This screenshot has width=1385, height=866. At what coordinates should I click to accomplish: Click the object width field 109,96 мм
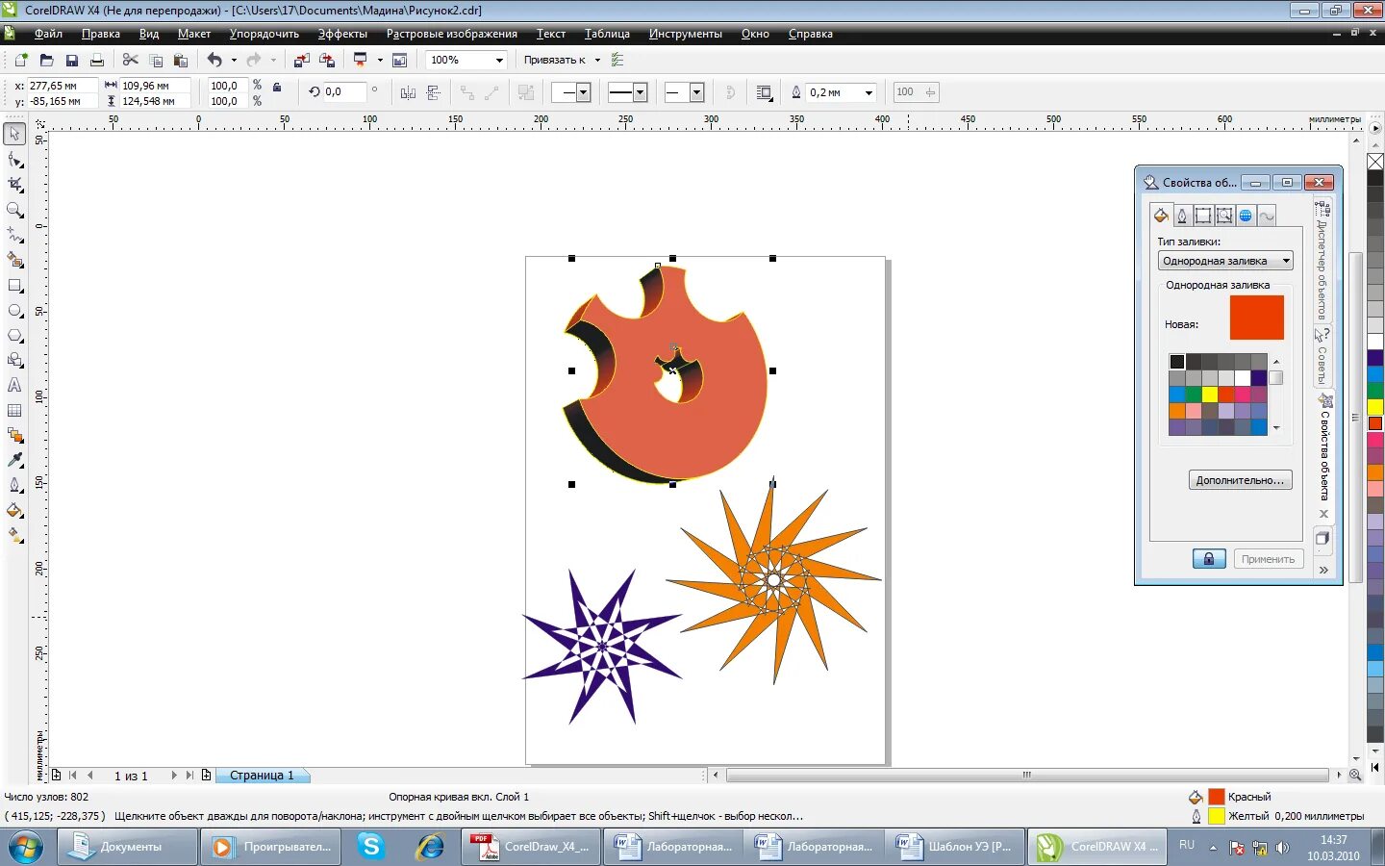pos(154,86)
